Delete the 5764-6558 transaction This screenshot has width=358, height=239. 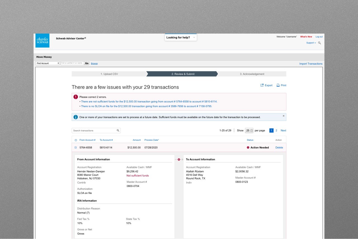coord(279,147)
